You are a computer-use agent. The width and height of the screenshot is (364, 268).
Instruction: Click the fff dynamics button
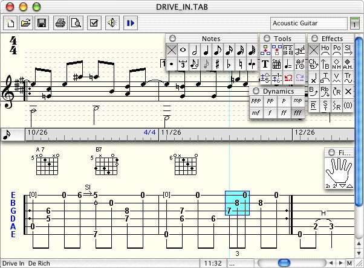299,112
